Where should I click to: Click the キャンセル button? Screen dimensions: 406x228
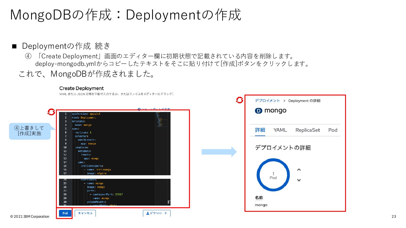(x=85, y=213)
